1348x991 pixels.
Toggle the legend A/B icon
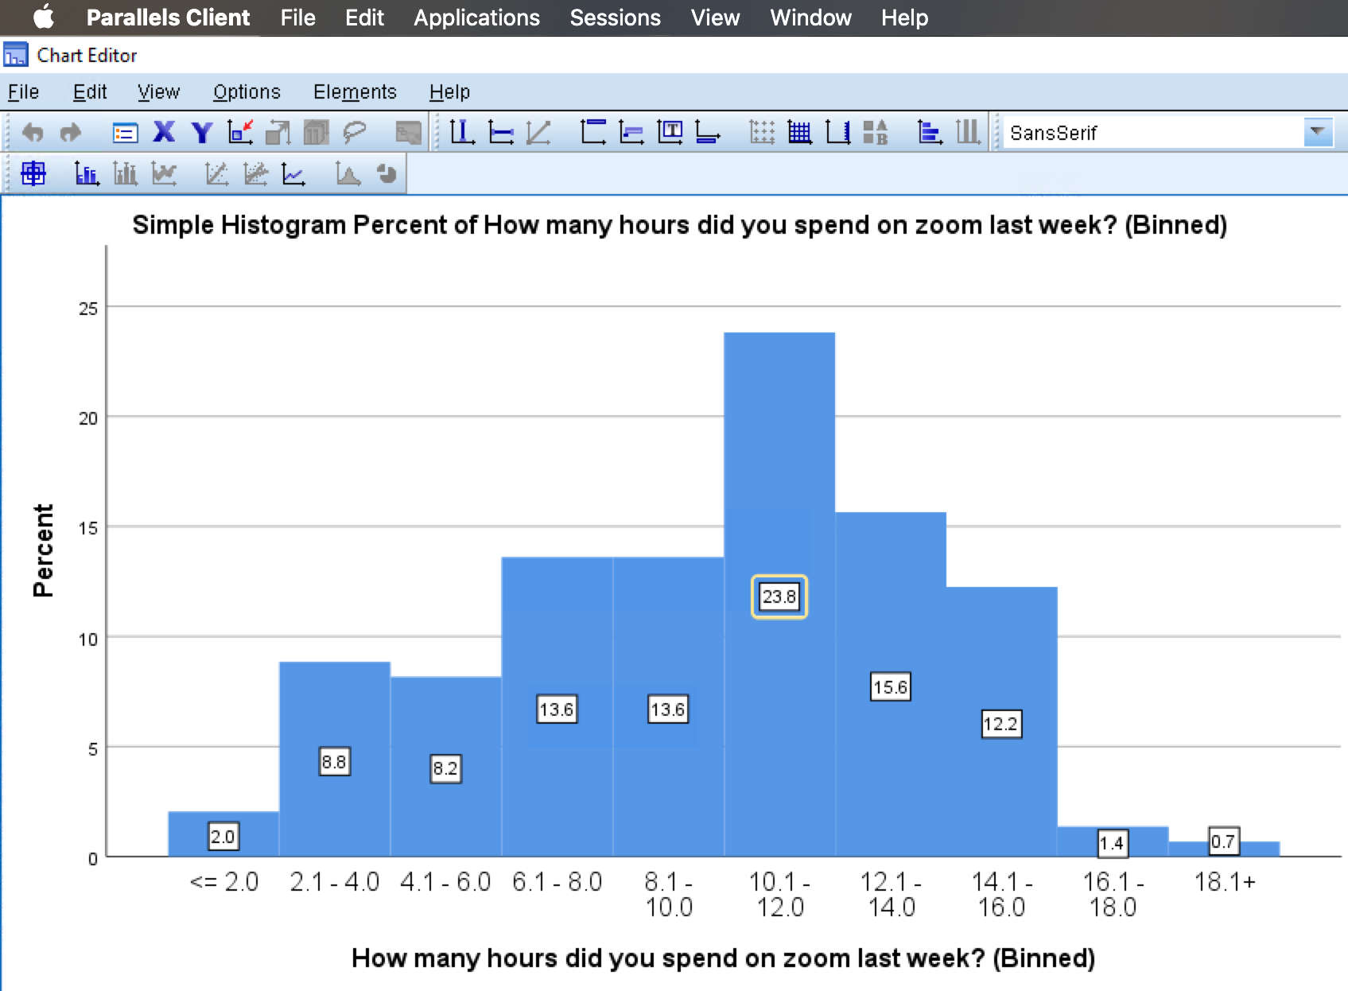pyautogui.click(x=876, y=132)
